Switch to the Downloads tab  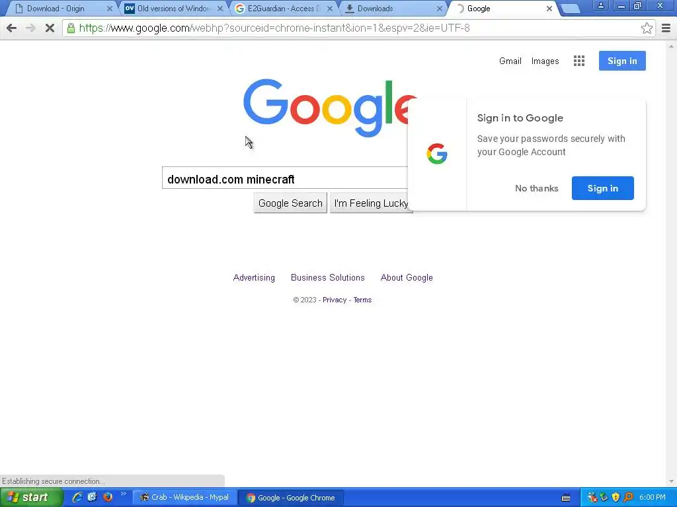pyautogui.click(x=393, y=9)
